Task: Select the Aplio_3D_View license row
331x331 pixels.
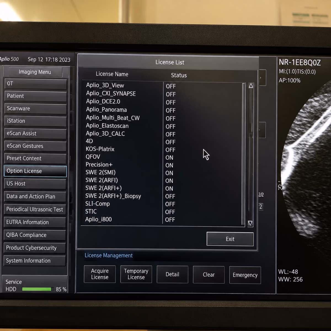Action: (x=163, y=86)
